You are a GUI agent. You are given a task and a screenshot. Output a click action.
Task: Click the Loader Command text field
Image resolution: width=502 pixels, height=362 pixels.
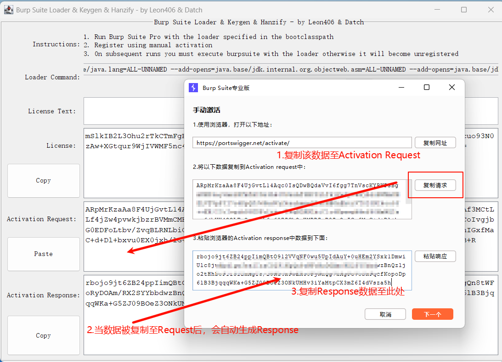(291, 69)
